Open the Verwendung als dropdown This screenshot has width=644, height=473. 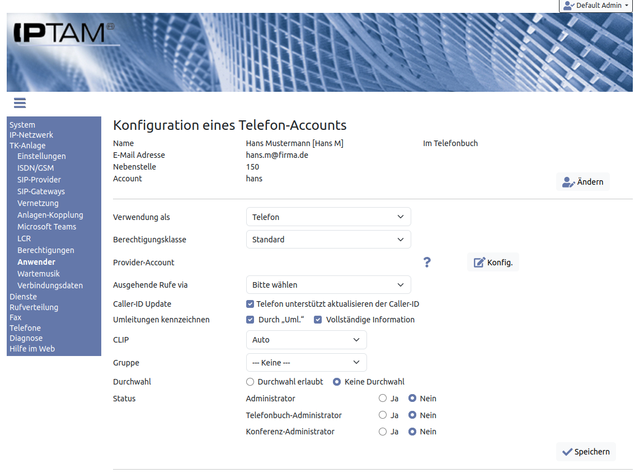point(328,217)
